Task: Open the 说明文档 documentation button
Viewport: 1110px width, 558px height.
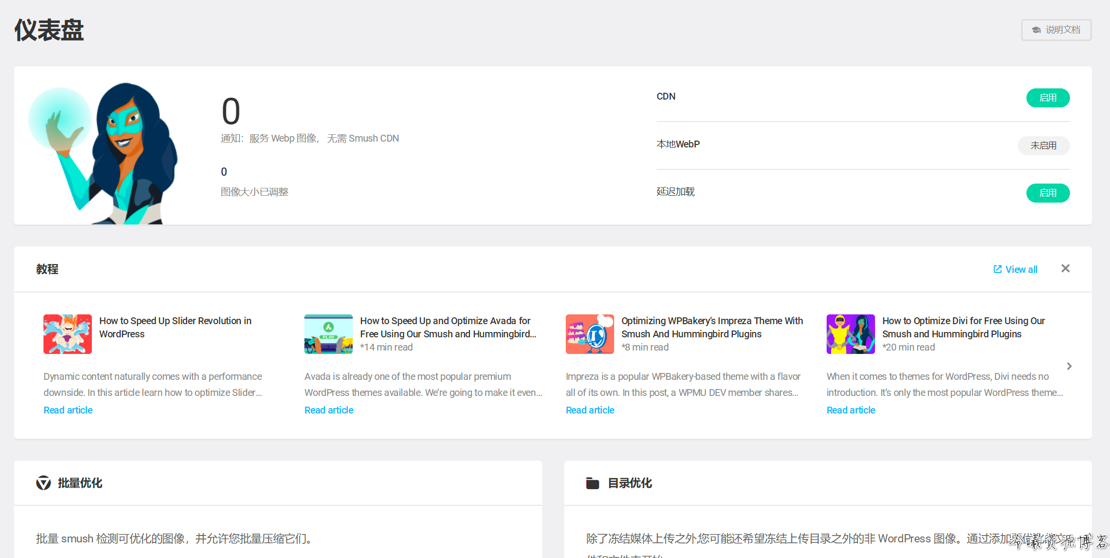Action: coord(1056,30)
